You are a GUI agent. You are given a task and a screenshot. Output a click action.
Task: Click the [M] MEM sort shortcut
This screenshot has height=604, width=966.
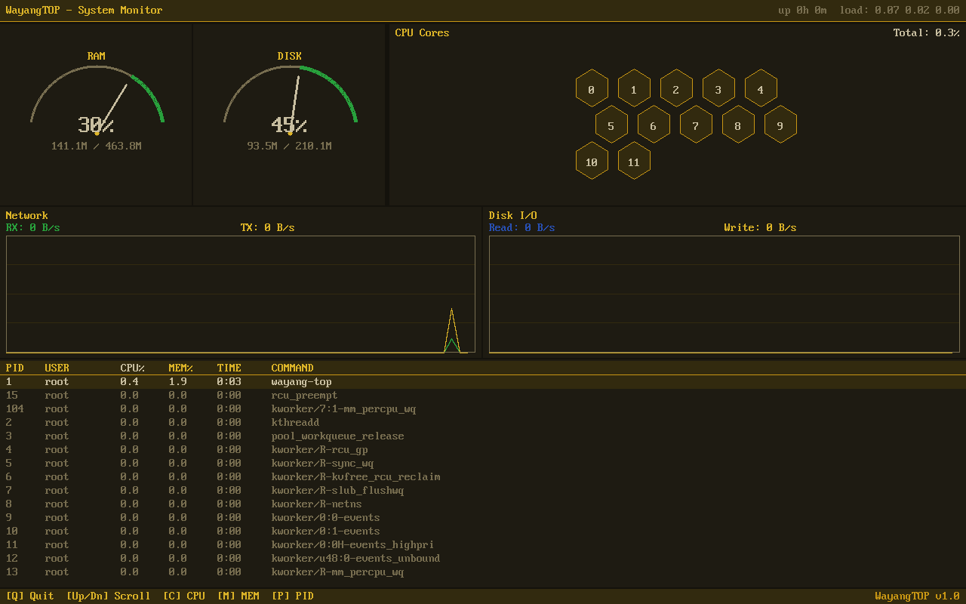pos(238,596)
